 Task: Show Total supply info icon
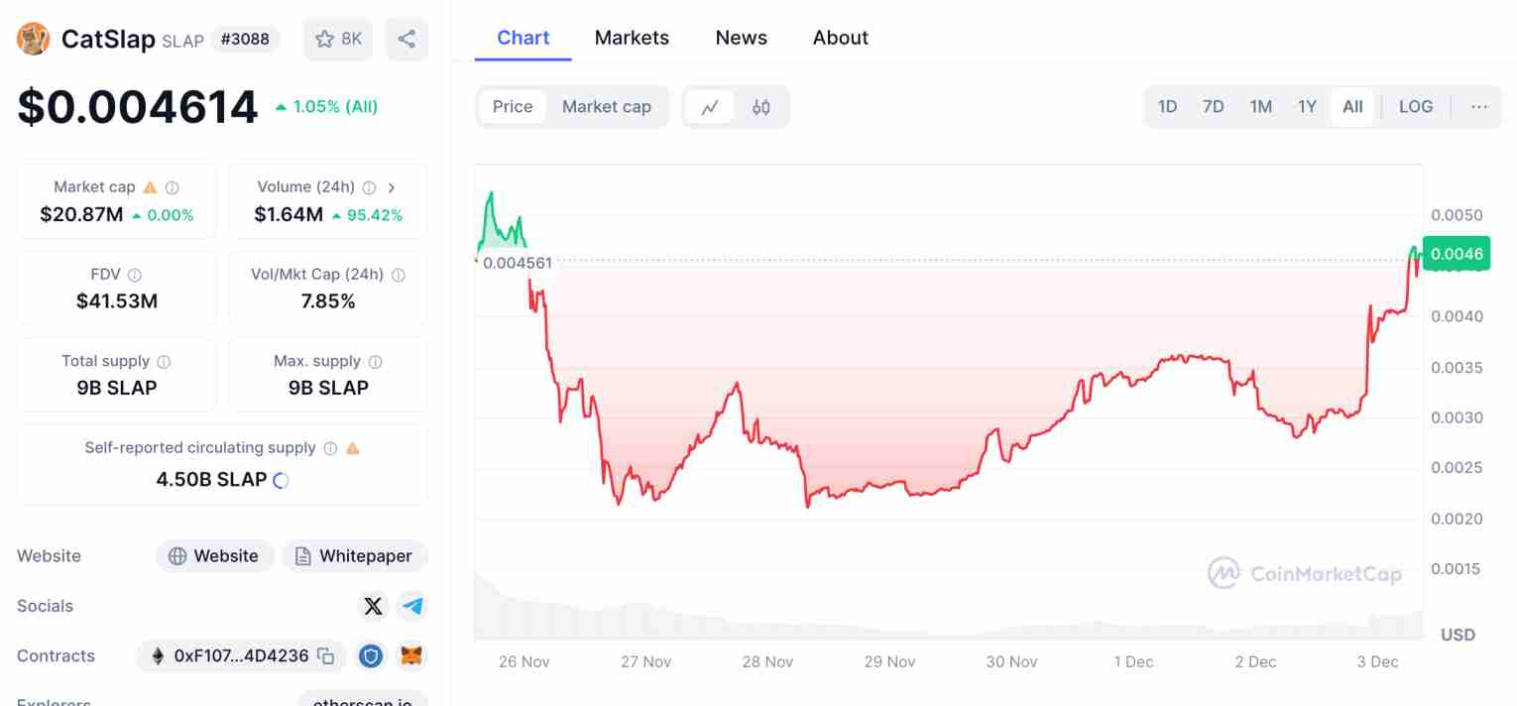pyautogui.click(x=164, y=361)
